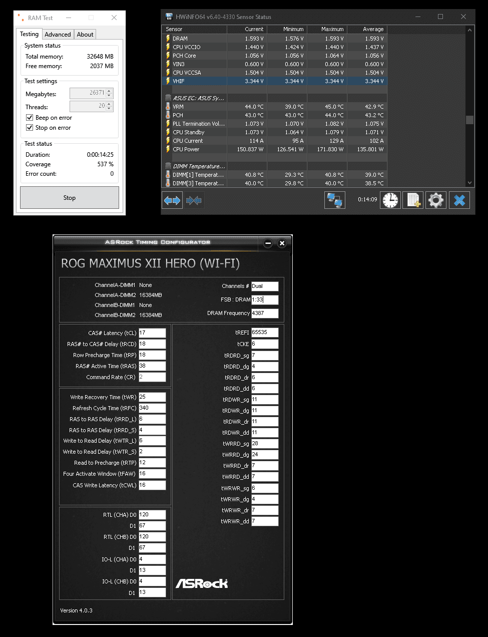The width and height of the screenshot is (488, 637).
Task: Click the blue X close sensors icon
Action: tap(459, 200)
